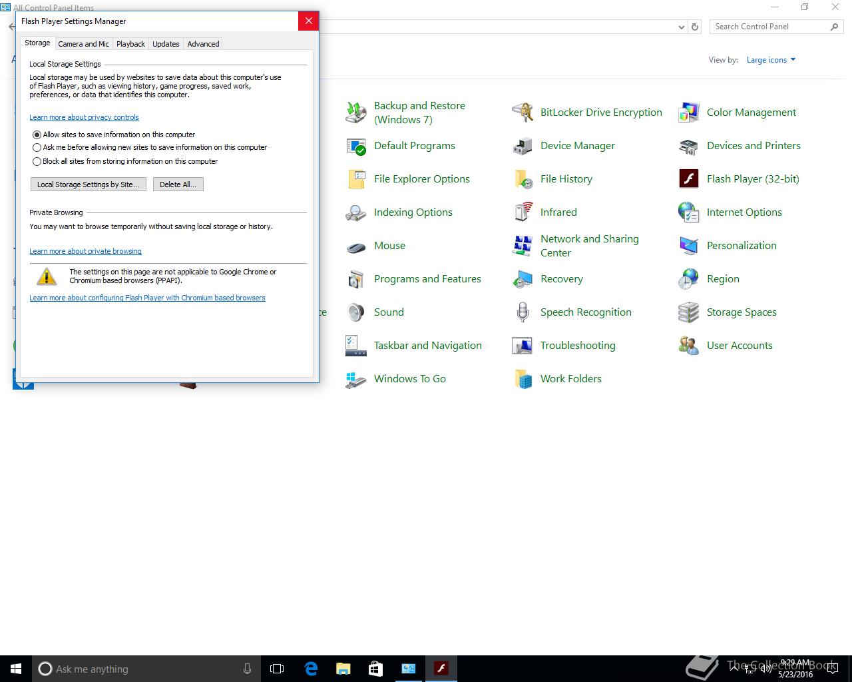Screen dimensions: 852x682
Task: Open the Personalization icon
Action: 689,246
